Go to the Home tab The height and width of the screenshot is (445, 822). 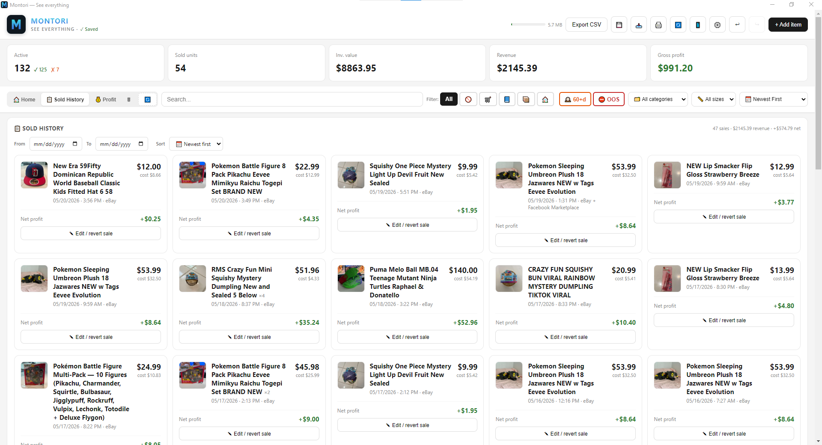pyautogui.click(x=24, y=100)
